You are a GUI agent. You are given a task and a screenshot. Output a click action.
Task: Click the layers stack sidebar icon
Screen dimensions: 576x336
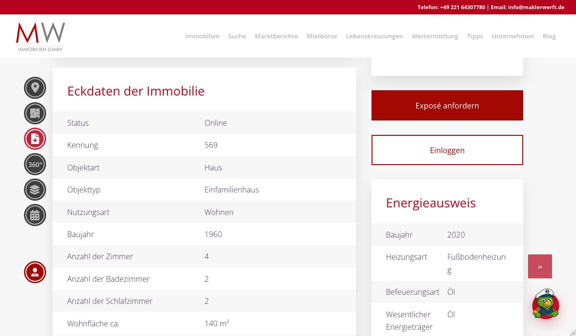pyautogui.click(x=35, y=190)
